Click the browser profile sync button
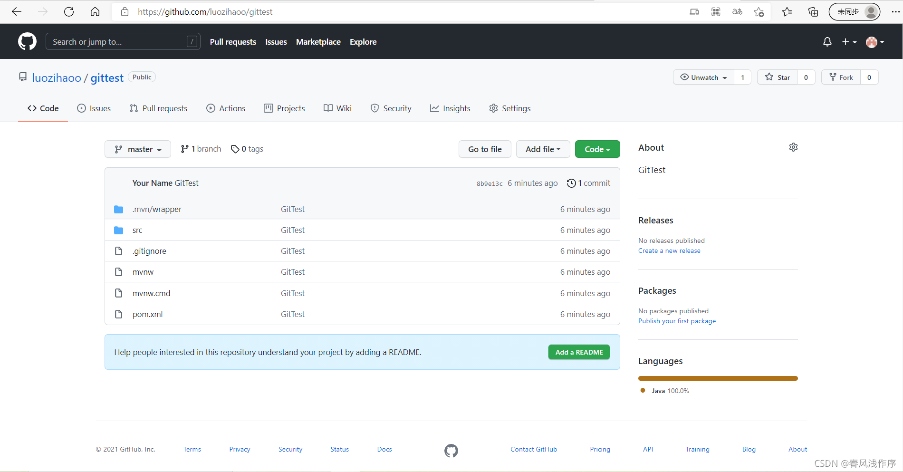The height and width of the screenshot is (472, 903). point(855,12)
